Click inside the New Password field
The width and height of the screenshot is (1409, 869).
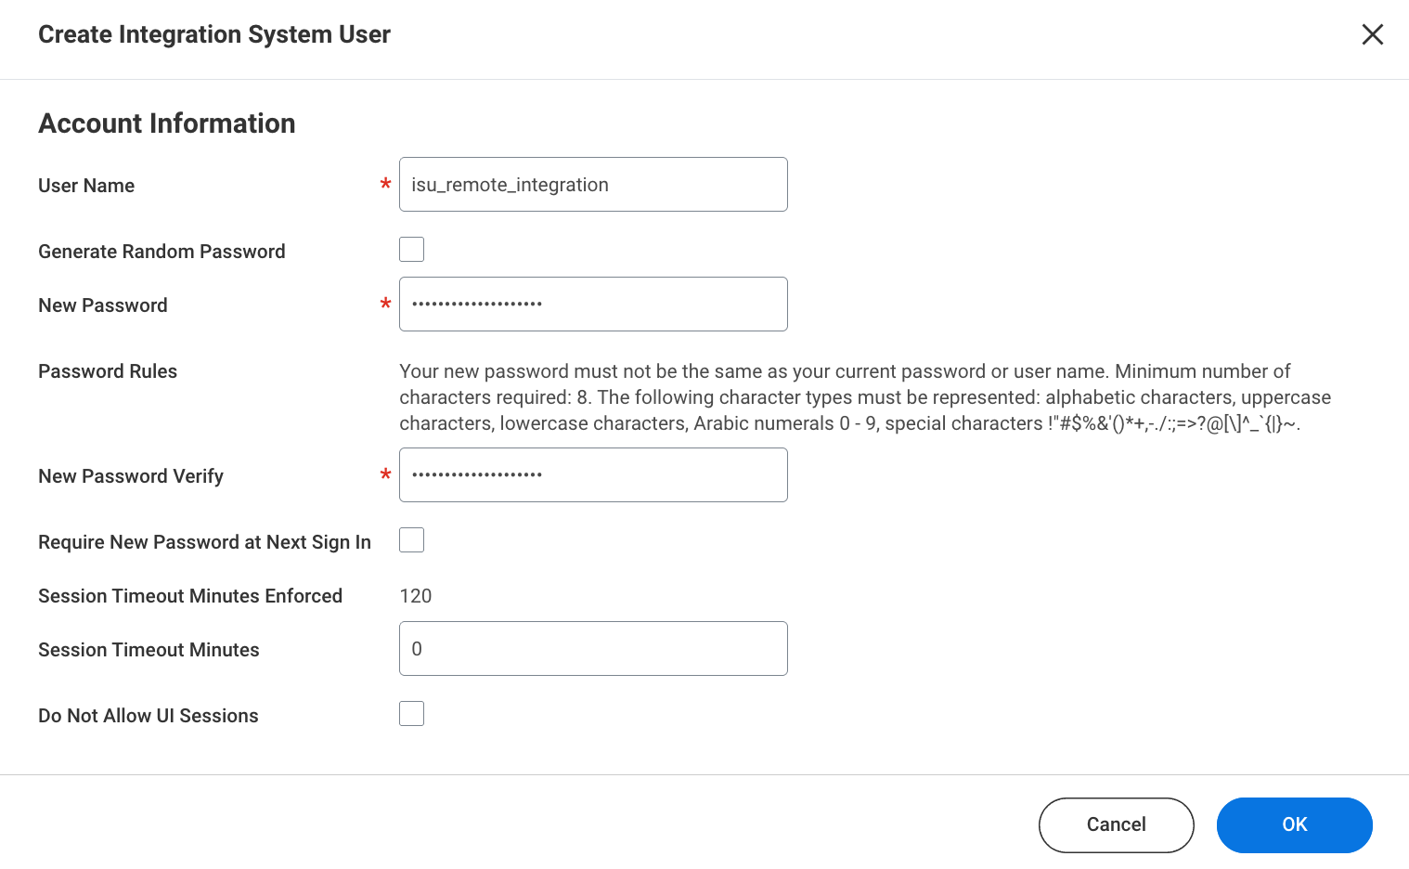point(593,304)
